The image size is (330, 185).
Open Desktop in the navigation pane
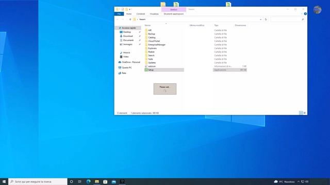pos(127,32)
